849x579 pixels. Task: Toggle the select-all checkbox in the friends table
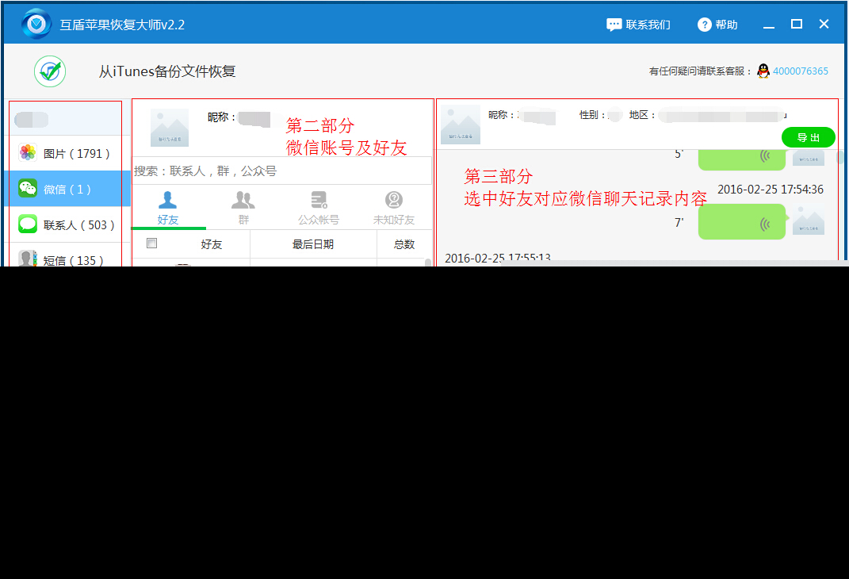(152, 243)
